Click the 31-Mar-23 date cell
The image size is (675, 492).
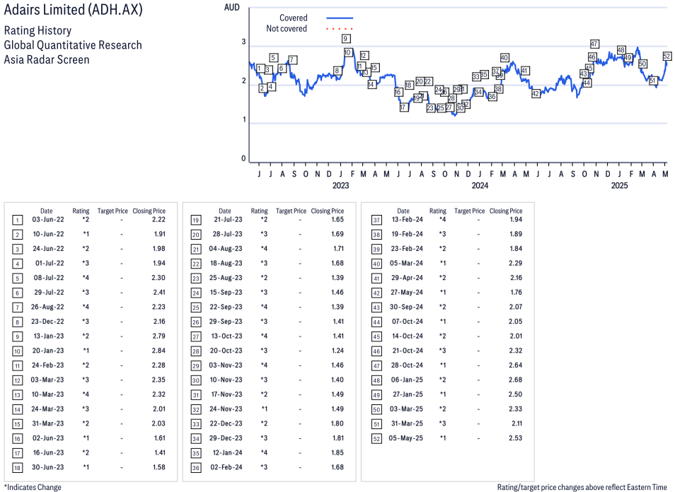tap(48, 423)
